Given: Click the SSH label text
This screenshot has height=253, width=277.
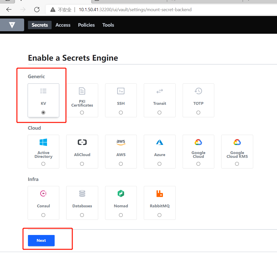Looking at the screenshot, I should coord(121,103).
